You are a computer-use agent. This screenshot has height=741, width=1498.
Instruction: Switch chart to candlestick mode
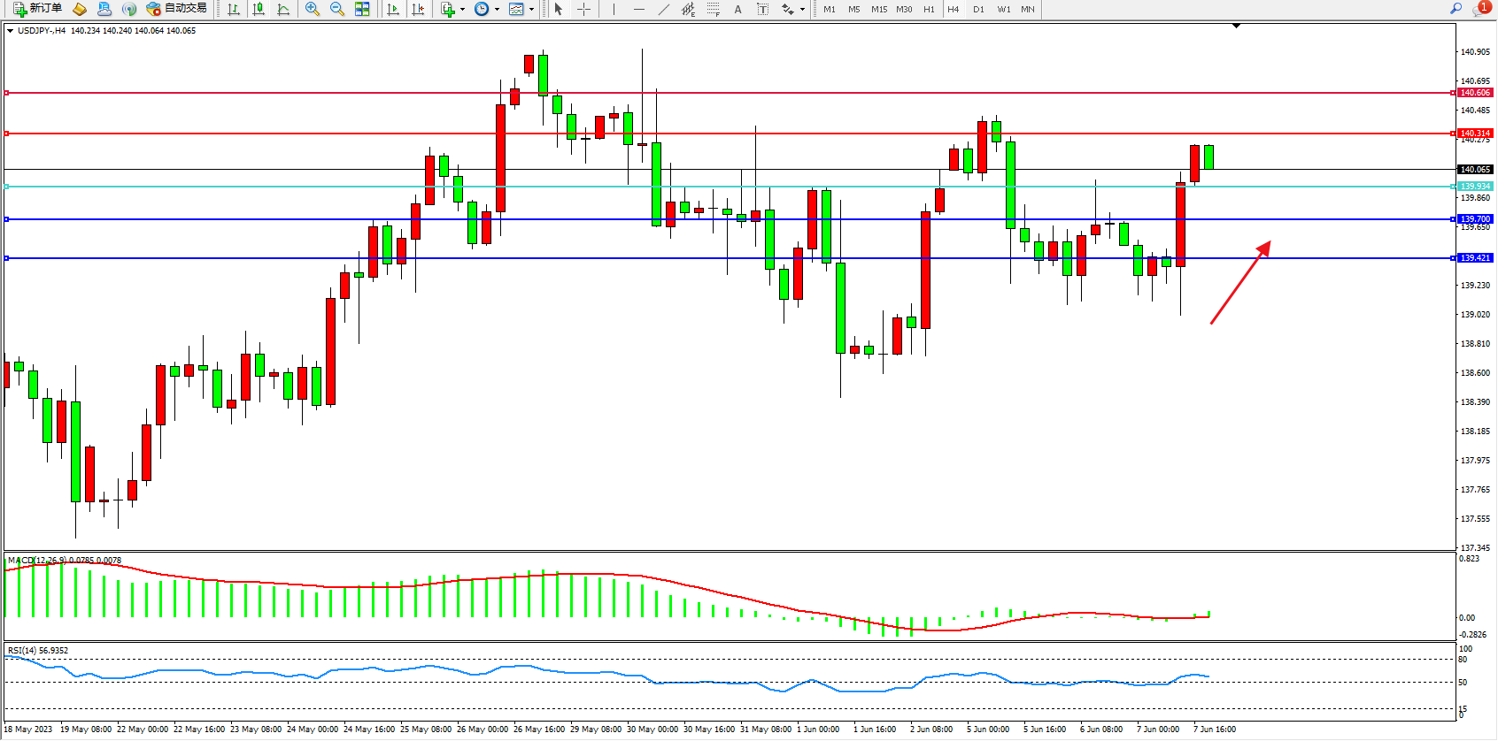(x=259, y=9)
